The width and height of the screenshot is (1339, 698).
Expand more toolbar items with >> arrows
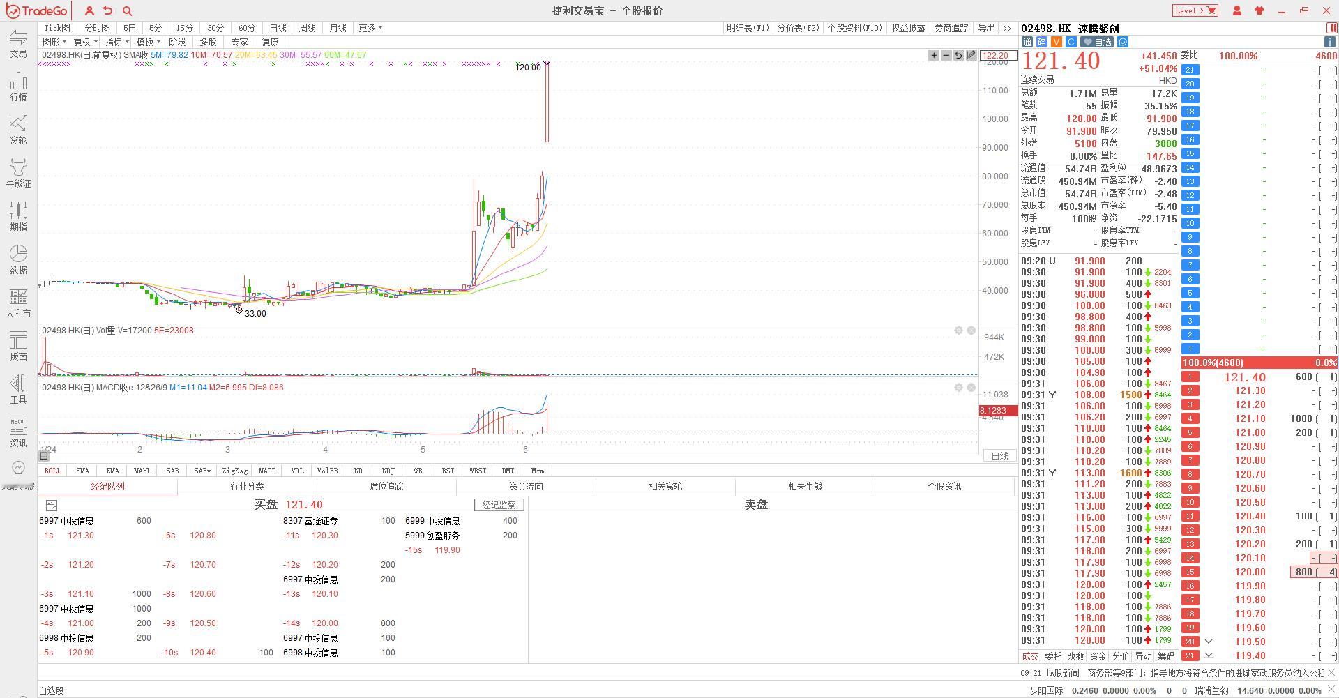(x=1006, y=28)
